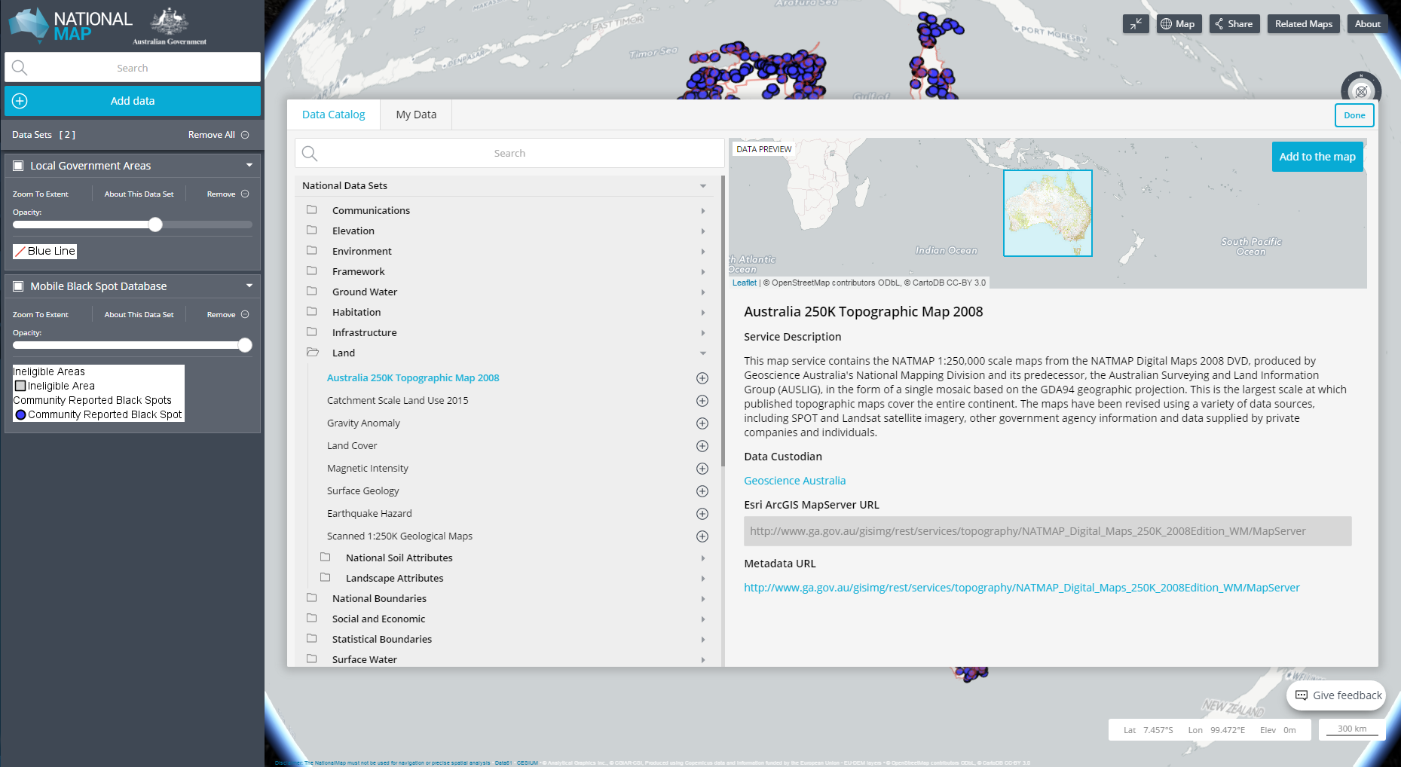Expand the National Boundaries folder
This screenshot has height=767, width=1401.
(703, 599)
